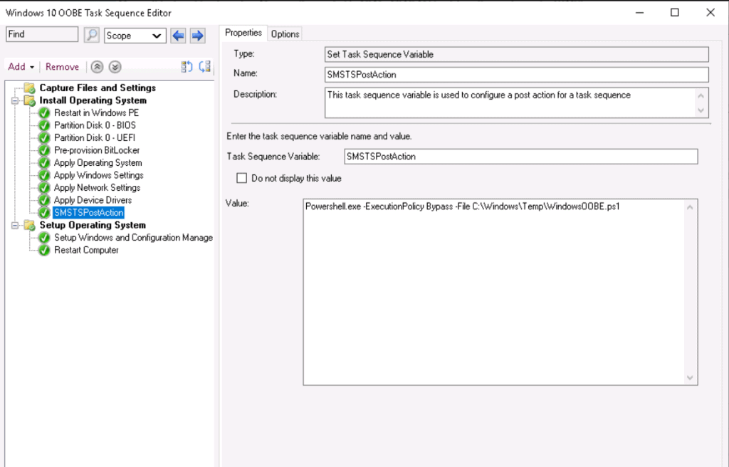Select the Setup Operating System group label
The width and height of the screenshot is (729, 467).
point(93,225)
